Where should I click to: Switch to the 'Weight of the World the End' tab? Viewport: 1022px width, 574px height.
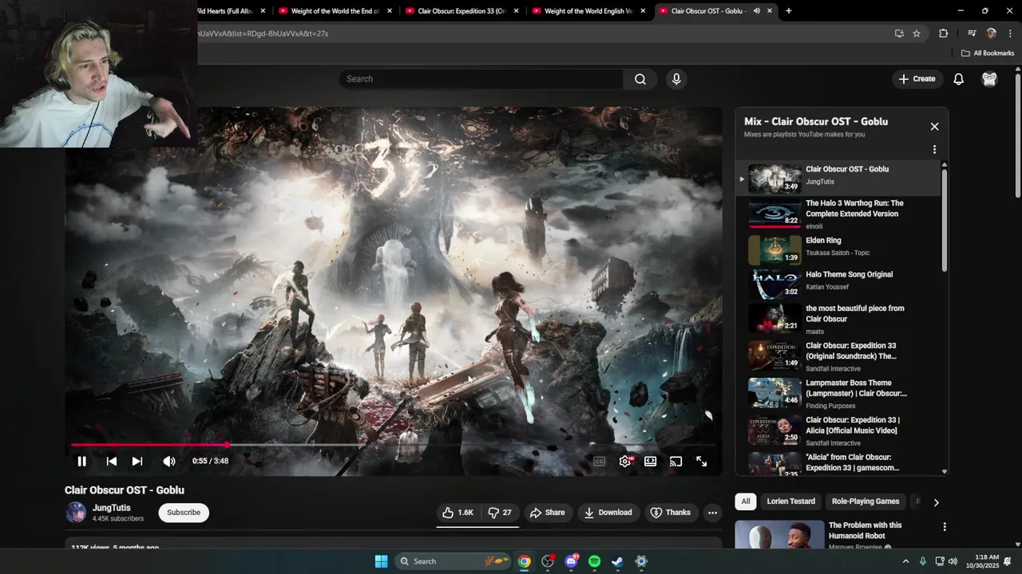pos(335,11)
